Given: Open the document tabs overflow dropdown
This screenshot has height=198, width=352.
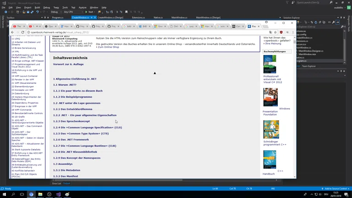Looking at the screenshot, I should [x=280, y=17].
